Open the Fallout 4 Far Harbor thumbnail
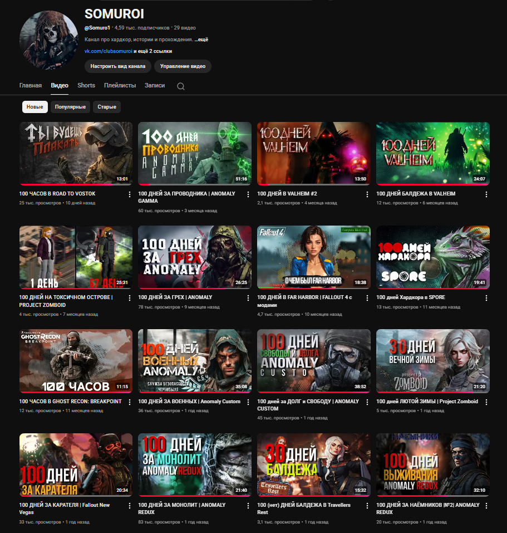The image size is (507, 533). 314,257
